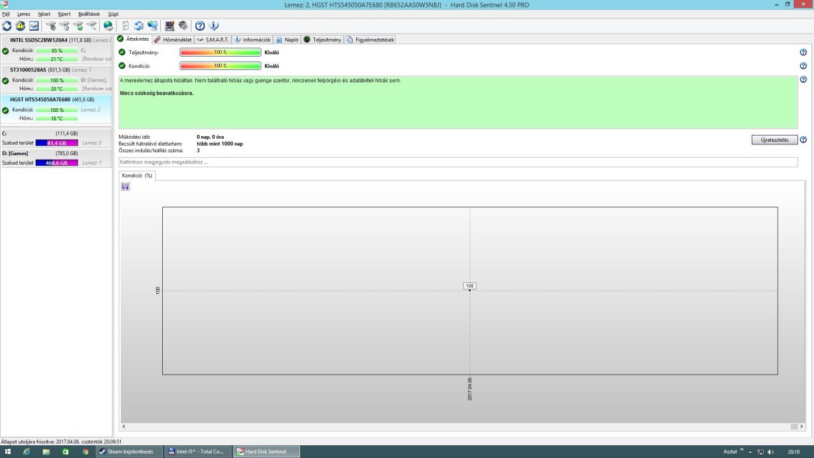Switch to the Információk tab
The height and width of the screenshot is (458, 814).
tap(252, 39)
